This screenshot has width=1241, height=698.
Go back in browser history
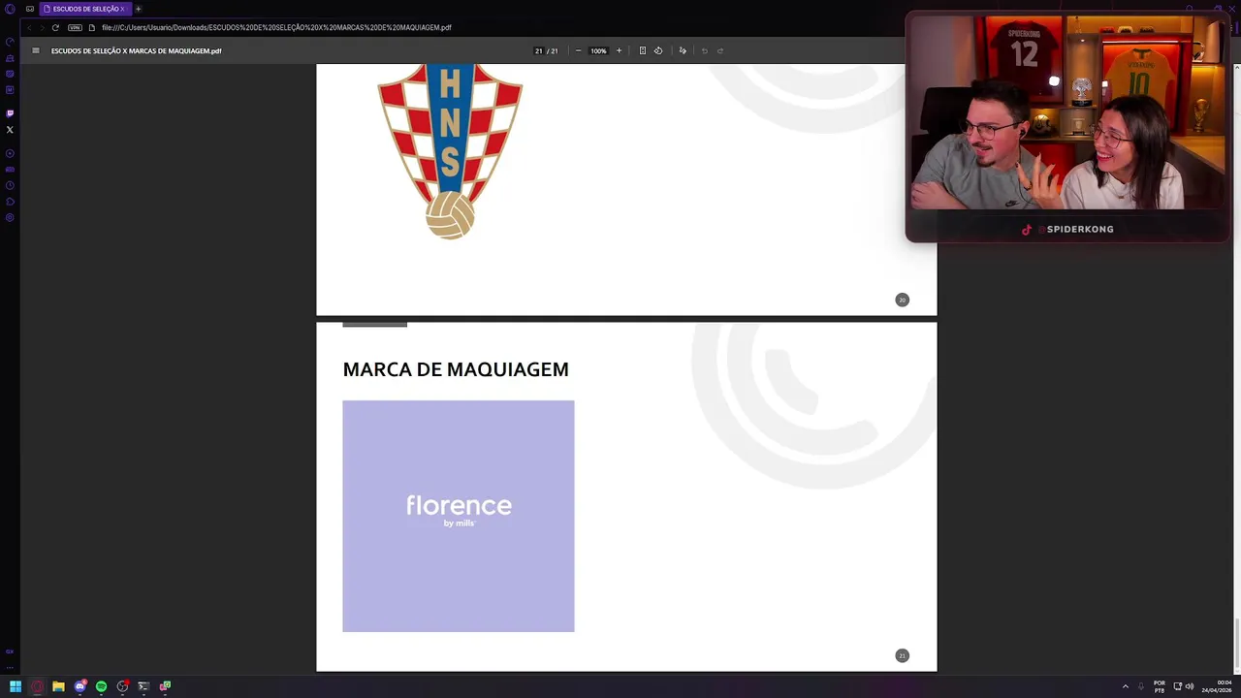[28, 27]
